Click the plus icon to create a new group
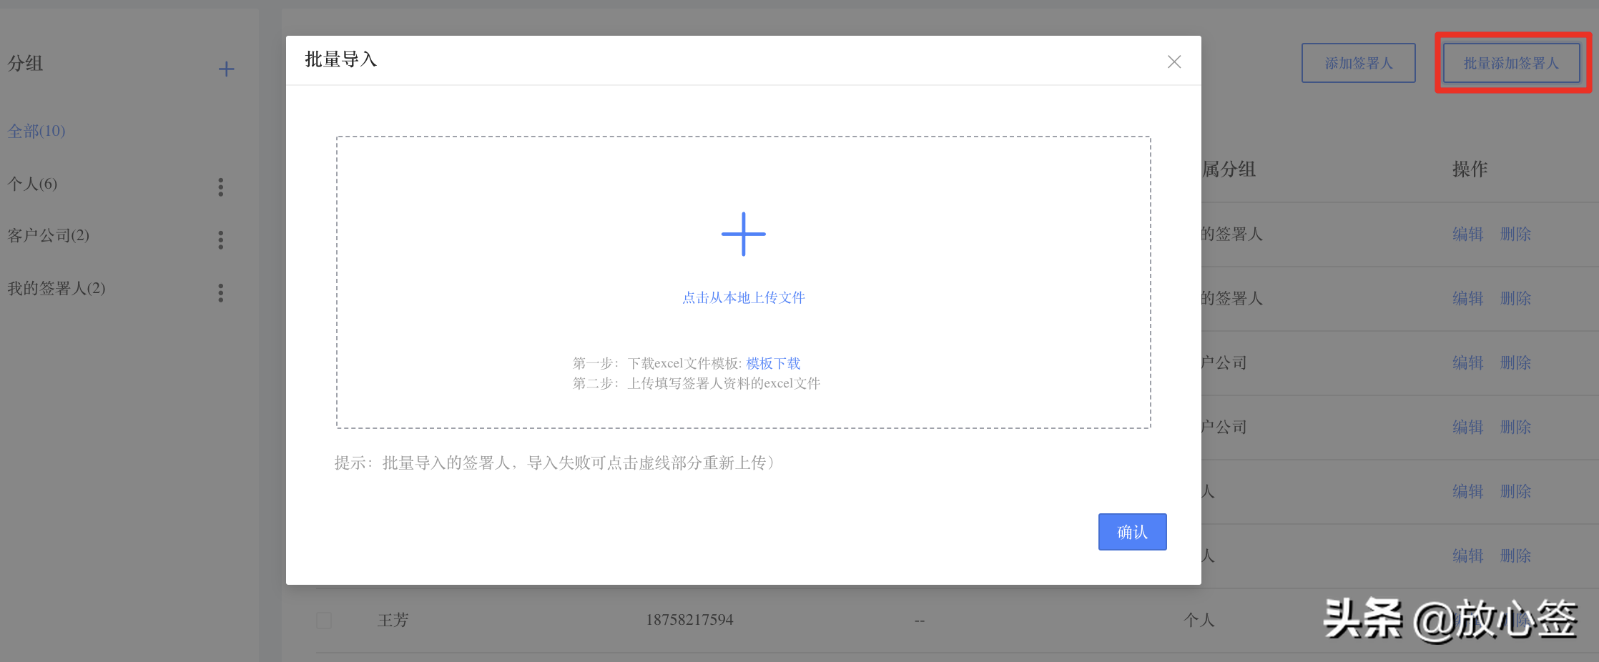This screenshot has width=1599, height=662. (226, 69)
